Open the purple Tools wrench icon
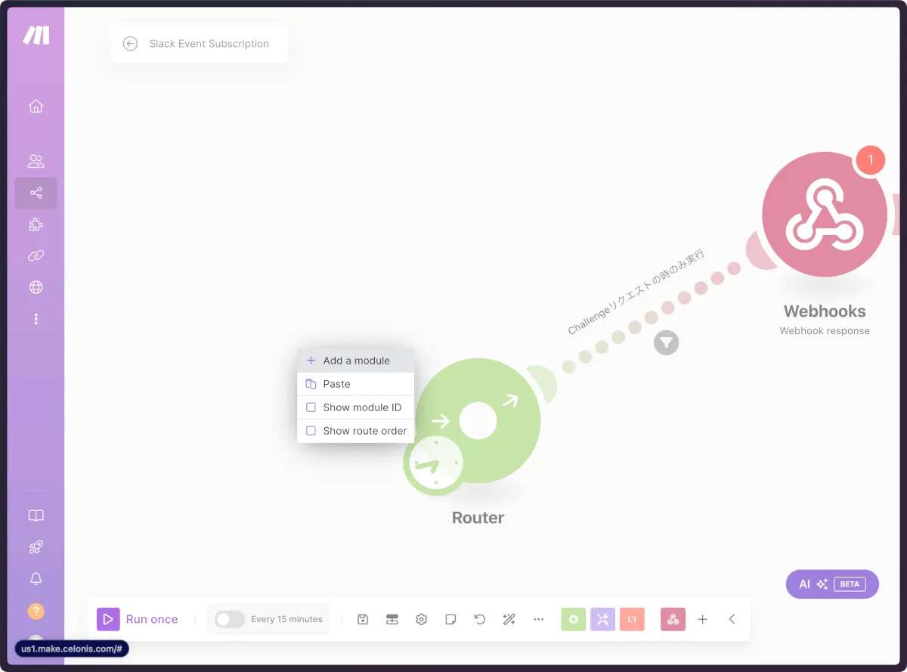This screenshot has width=907, height=672. pos(602,619)
